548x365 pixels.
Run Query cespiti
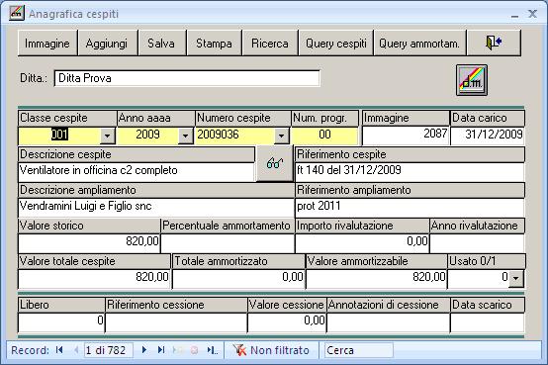point(336,43)
